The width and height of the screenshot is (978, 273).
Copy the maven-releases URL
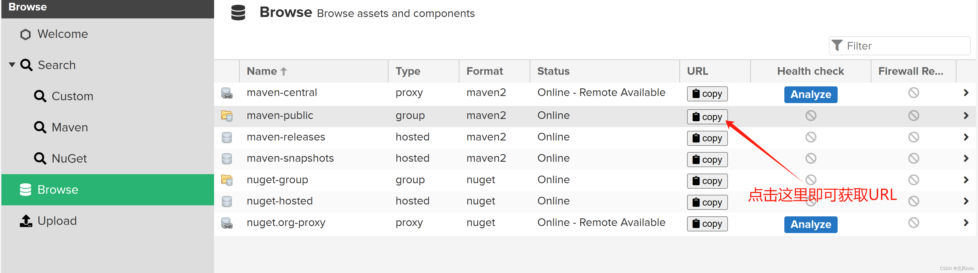click(707, 138)
